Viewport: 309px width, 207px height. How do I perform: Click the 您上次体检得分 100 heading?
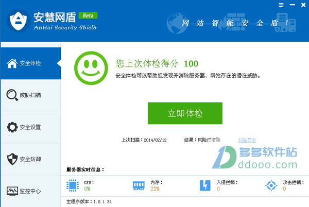pyautogui.click(x=157, y=64)
